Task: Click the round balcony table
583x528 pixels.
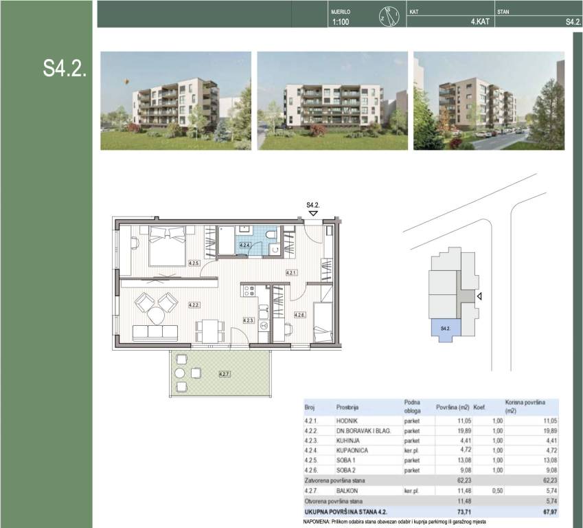Action: click(180, 373)
